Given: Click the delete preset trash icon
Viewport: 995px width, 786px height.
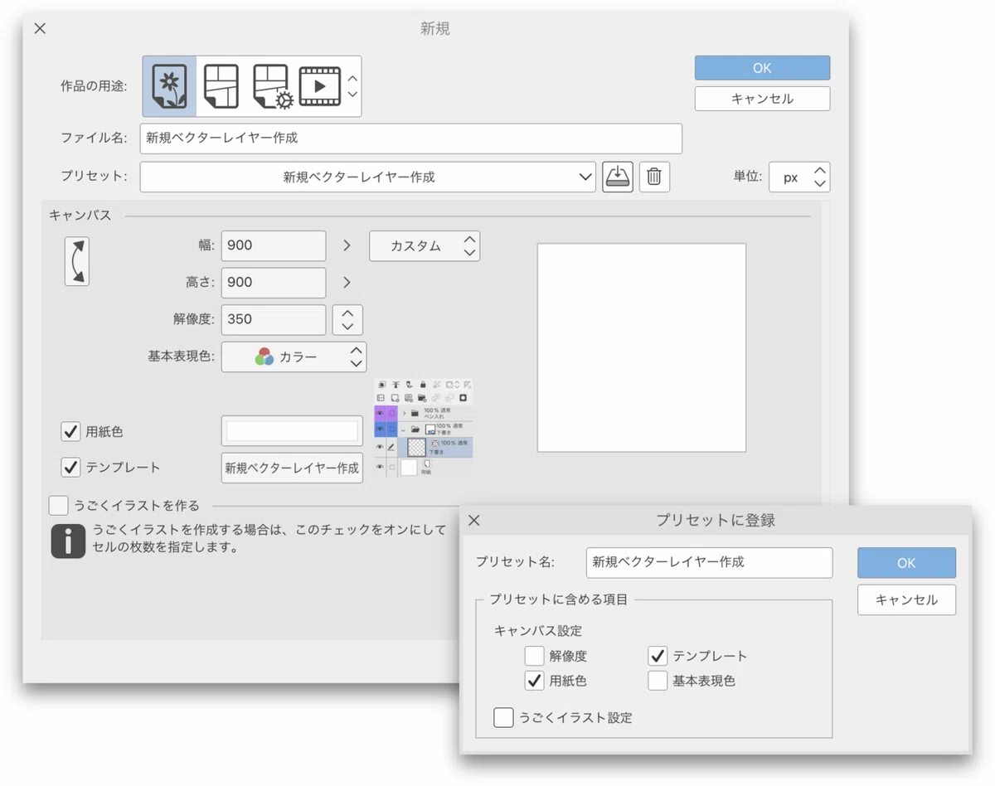Looking at the screenshot, I should pos(654,177).
